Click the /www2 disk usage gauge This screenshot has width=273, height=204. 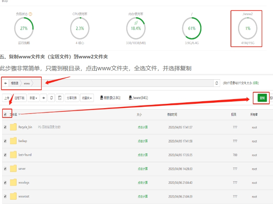coord(247,28)
